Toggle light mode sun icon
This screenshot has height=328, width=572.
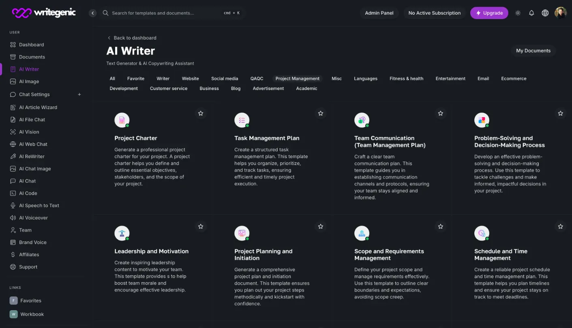(518, 13)
